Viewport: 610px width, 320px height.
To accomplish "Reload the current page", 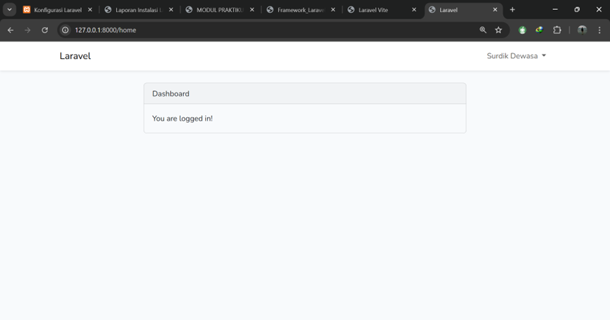I will pos(45,30).
